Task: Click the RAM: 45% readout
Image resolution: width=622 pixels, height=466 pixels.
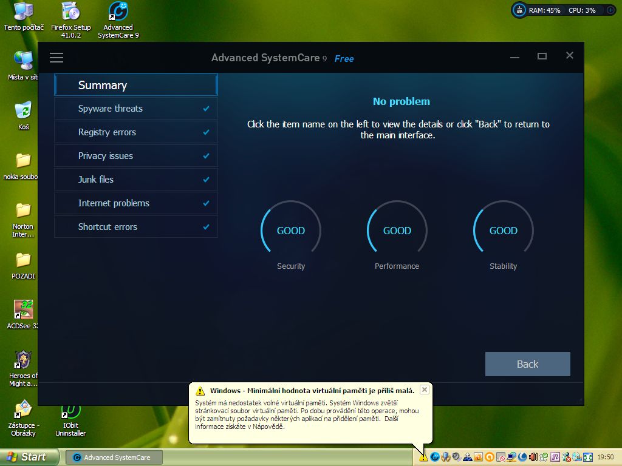Action: 544,10
